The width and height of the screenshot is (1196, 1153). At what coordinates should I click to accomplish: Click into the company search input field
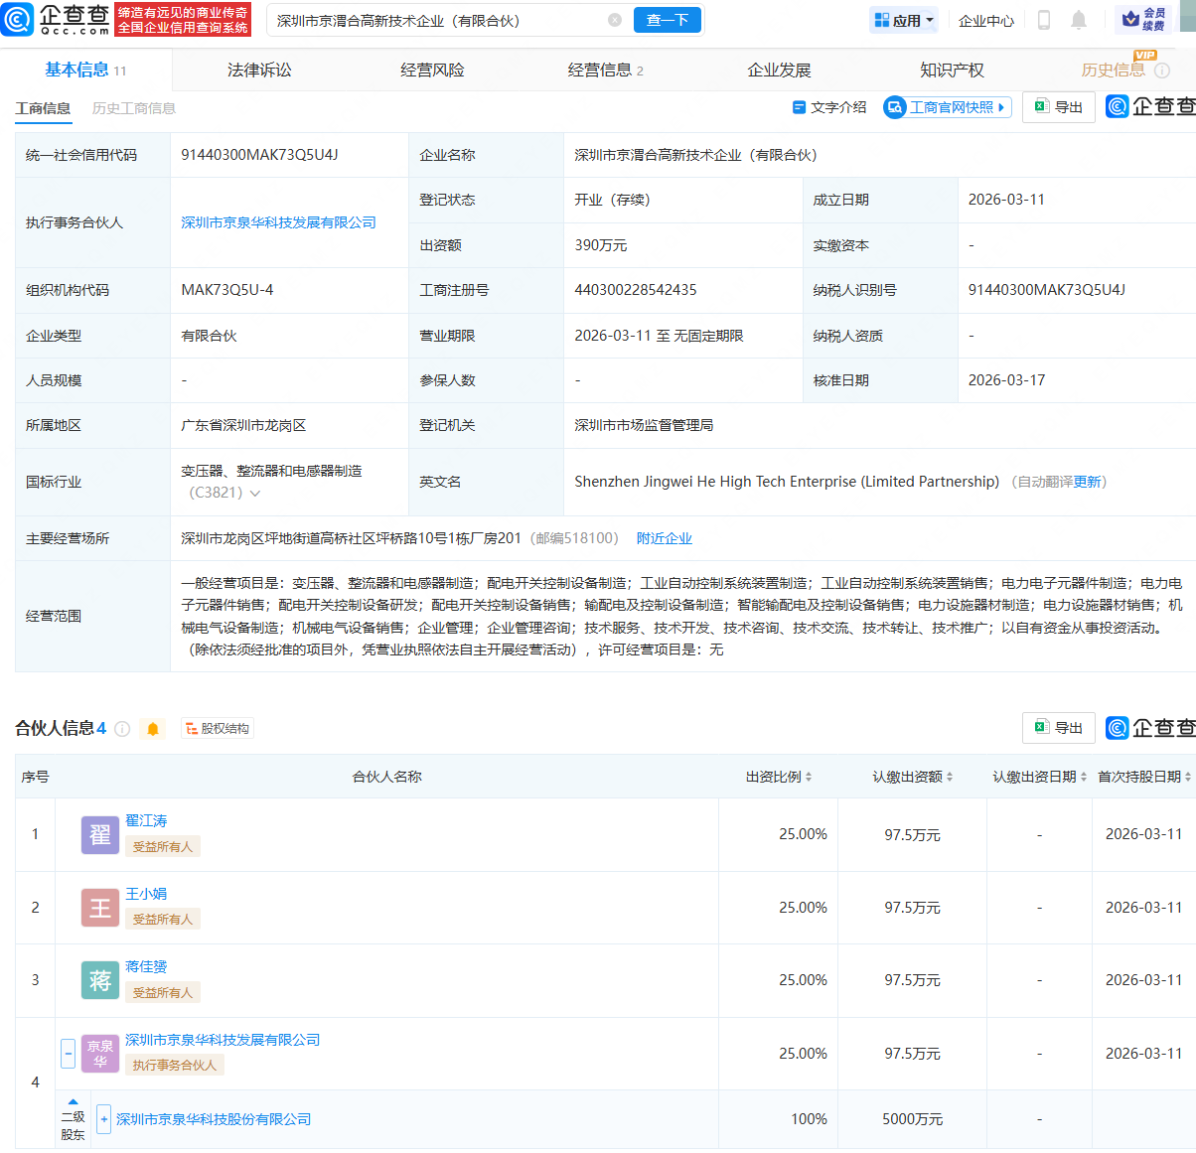coord(437,20)
